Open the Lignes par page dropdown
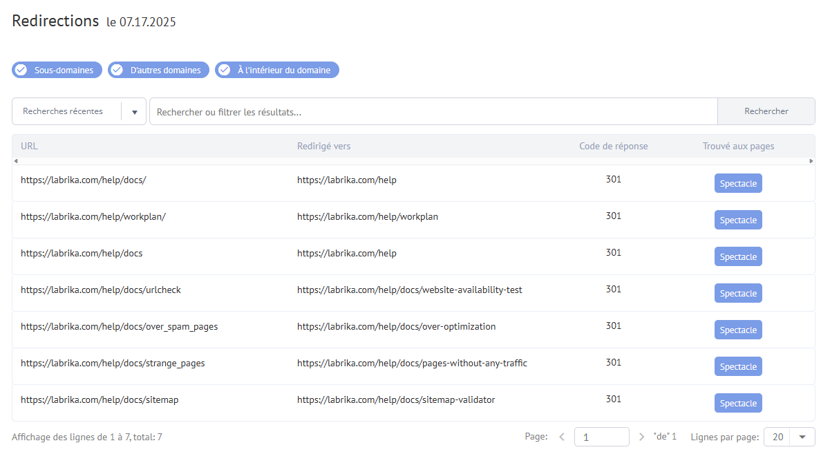 click(x=789, y=437)
